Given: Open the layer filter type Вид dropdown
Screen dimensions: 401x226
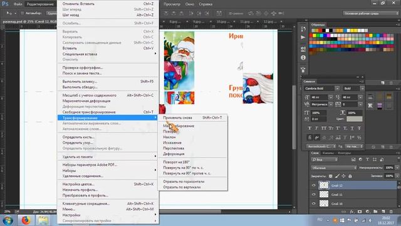Looking at the screenshot, I should (325, 159).
